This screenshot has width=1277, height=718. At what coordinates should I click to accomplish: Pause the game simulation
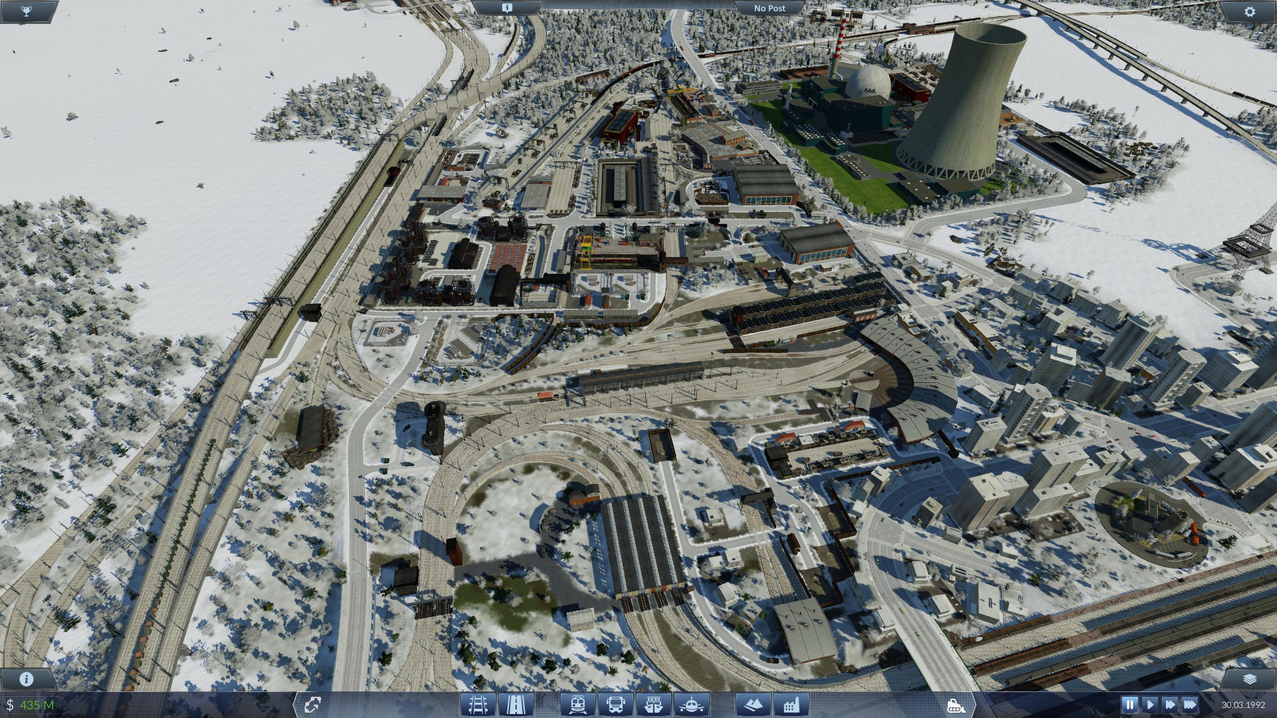pyautogui.click(x=1129, y=704)
